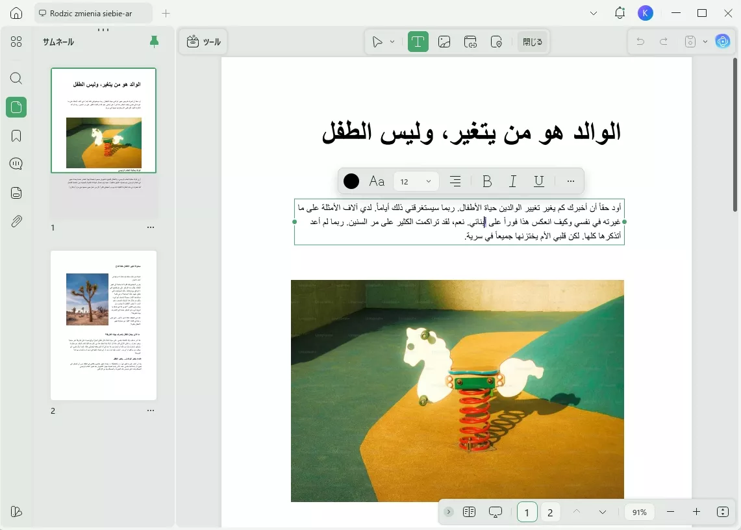741x530 pixels.
Task: Open more options for page 2 thumbnail
Action: pyautogui.click(x=150, y=410)
